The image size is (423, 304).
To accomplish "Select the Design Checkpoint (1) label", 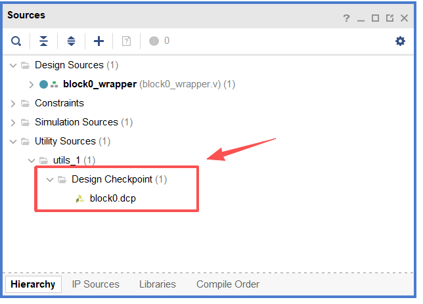I will point(120,179).
